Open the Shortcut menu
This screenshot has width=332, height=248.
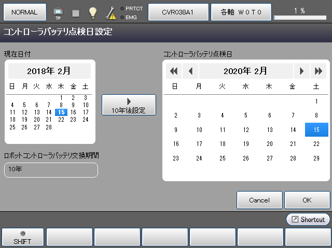[308, 220]
